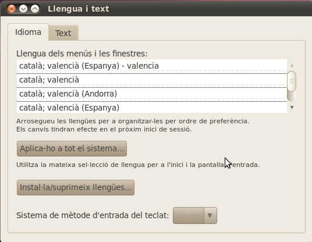Switch to the Text tab
312x242 pixels.
(x=63, y=33)
